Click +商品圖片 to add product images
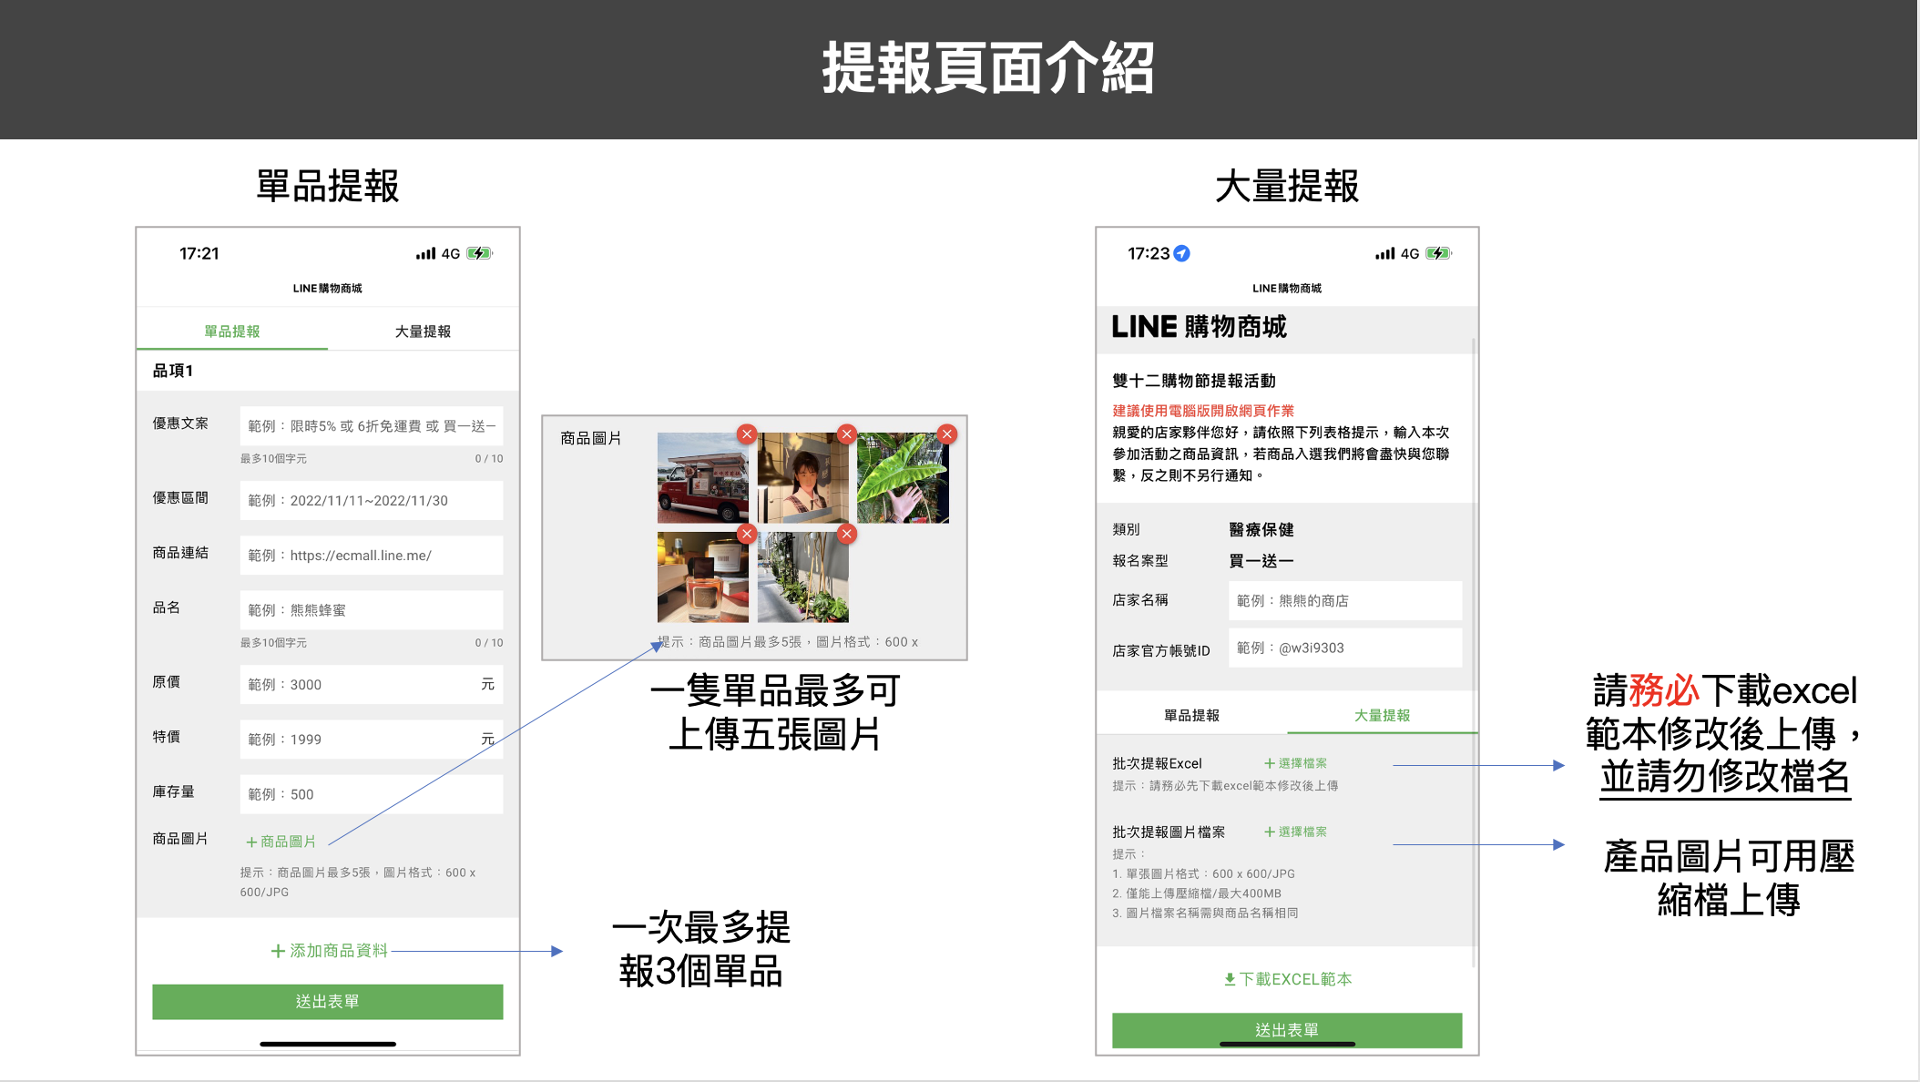This screenshot has width=1920, height=1082. (x=281, y=842)
